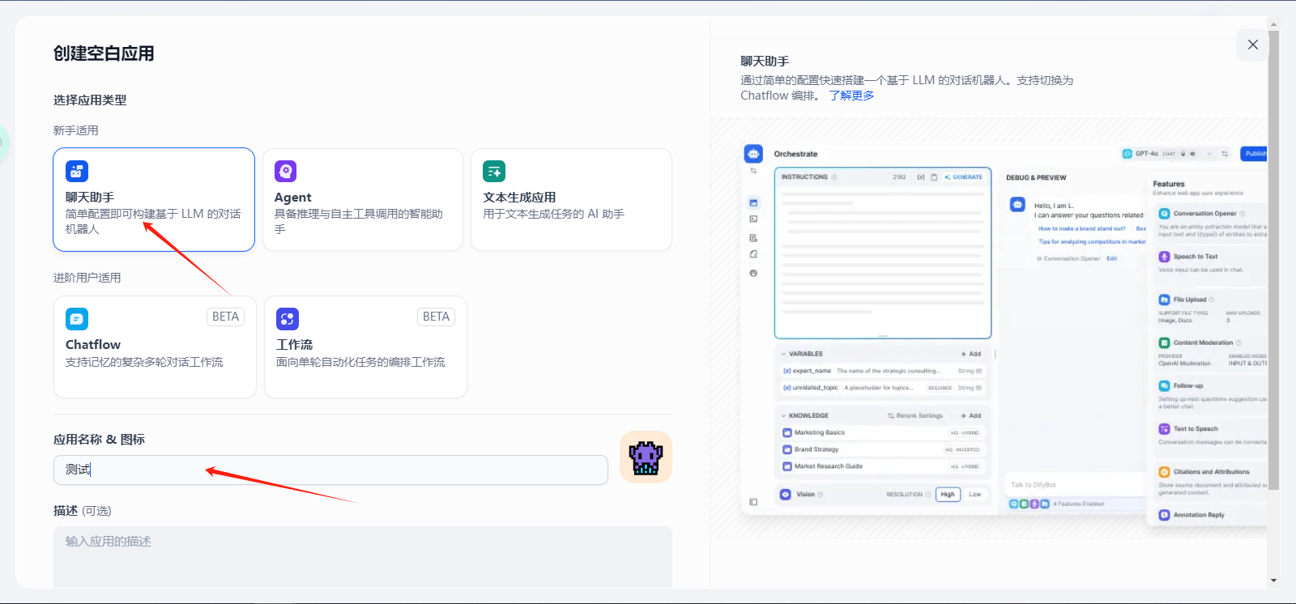Image resolution: width=1296 pixels, height=604 pixels.
Task: Click the green 文本生成应用 icon
Action: pos(494,171)
